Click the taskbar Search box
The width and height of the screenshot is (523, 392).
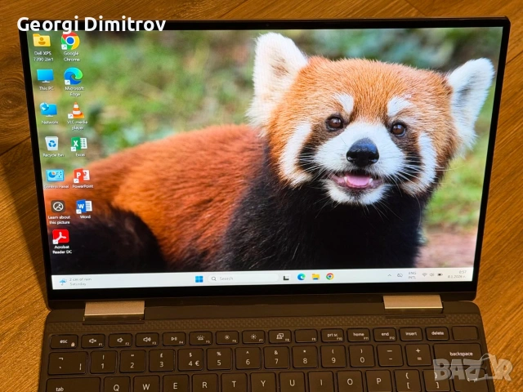(x=244, y=278)
